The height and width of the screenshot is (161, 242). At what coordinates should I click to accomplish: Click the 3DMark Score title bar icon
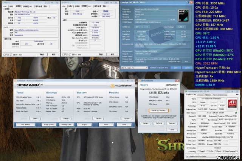click(x=140, y=81)
